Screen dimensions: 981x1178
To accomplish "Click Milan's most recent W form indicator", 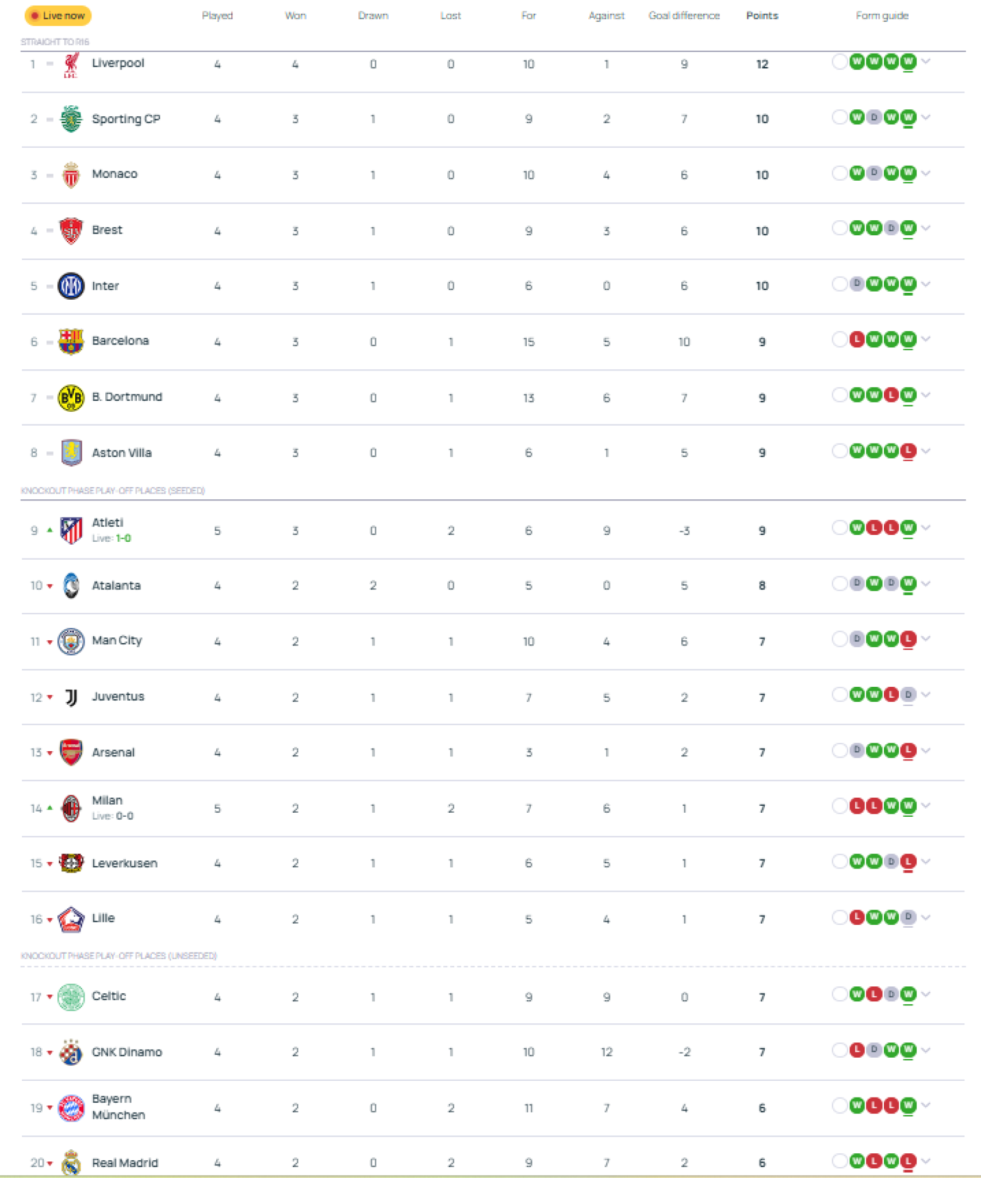I will coord(907,806).
